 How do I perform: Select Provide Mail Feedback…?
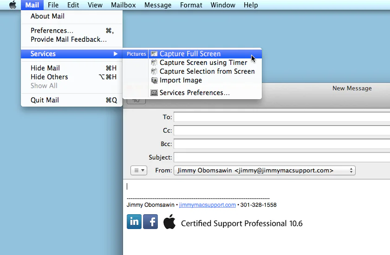[x=71, y=39]
